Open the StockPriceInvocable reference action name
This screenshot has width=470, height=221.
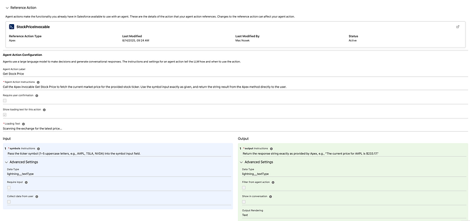(x=33, y=26)
